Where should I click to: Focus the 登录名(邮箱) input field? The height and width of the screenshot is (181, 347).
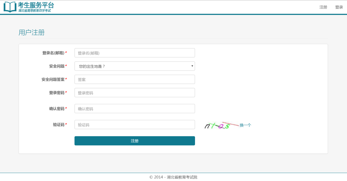click(135, 53)
